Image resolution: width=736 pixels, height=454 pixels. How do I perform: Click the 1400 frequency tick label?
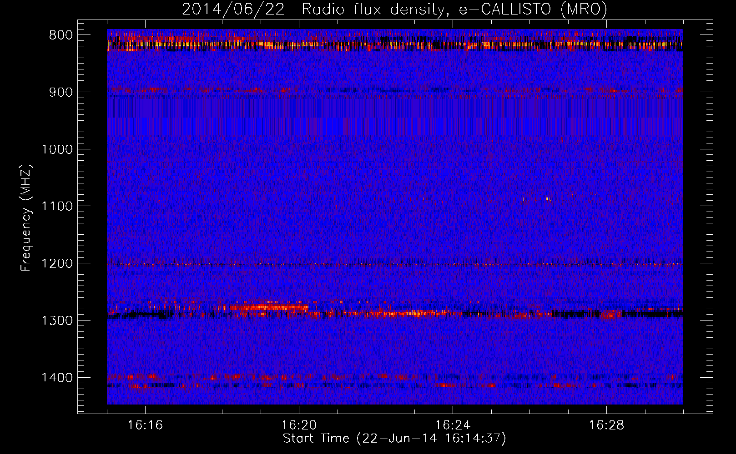[x=57, y=378]
